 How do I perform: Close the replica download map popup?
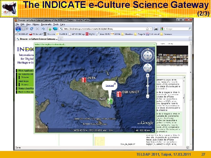tap(154, 44)
